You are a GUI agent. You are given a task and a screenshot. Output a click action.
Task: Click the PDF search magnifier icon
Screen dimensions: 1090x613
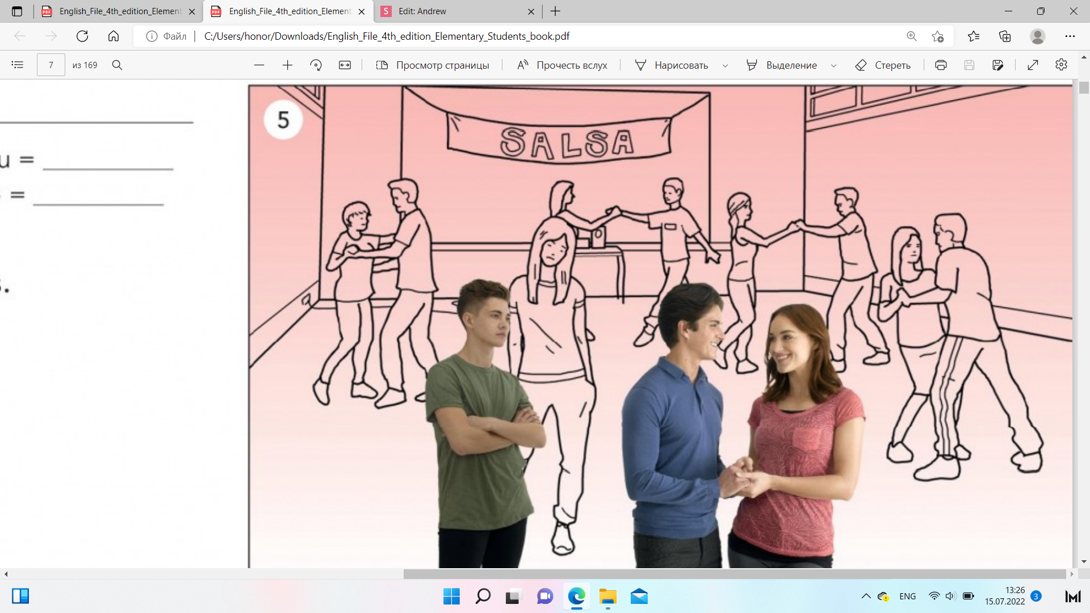pos(117,65)
